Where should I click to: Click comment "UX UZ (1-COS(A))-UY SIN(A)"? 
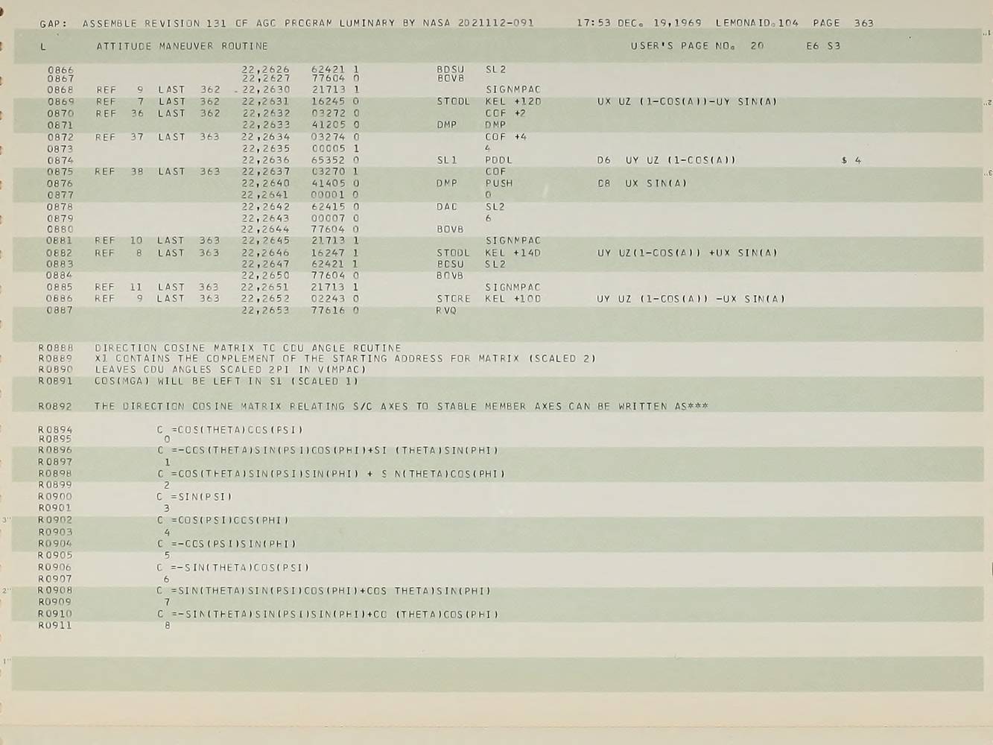[687, 101]
